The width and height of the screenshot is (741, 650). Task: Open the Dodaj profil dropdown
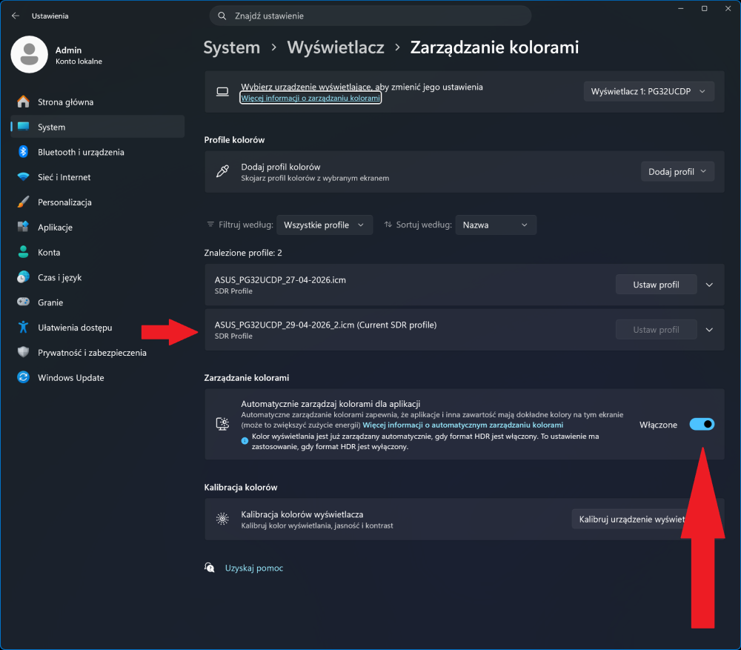pyautogui.click(x=677, y=172)
